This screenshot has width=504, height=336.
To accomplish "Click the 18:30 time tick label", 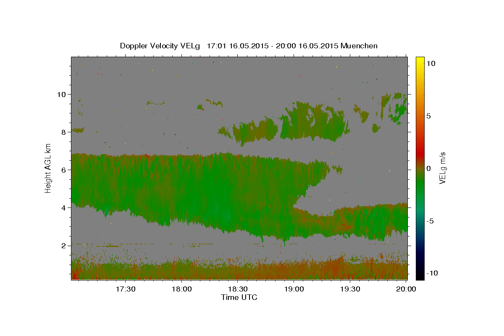I will pos(238,289).
